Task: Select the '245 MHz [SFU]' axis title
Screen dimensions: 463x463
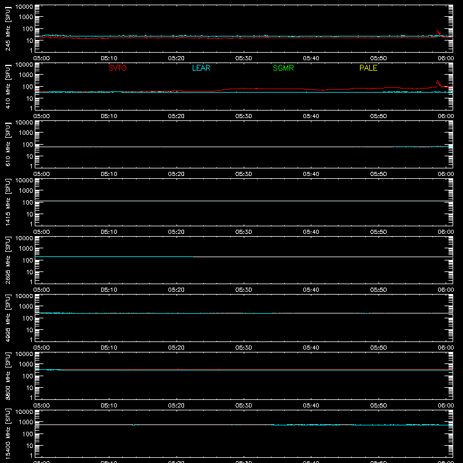Action: (x=8, y=28)
